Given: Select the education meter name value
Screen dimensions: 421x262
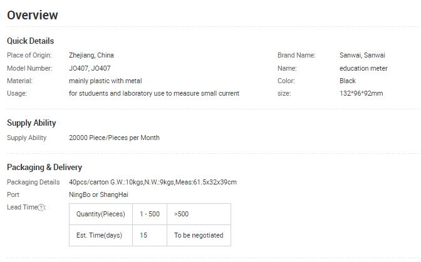Looking at the screenshot, I should pos(363,68).
